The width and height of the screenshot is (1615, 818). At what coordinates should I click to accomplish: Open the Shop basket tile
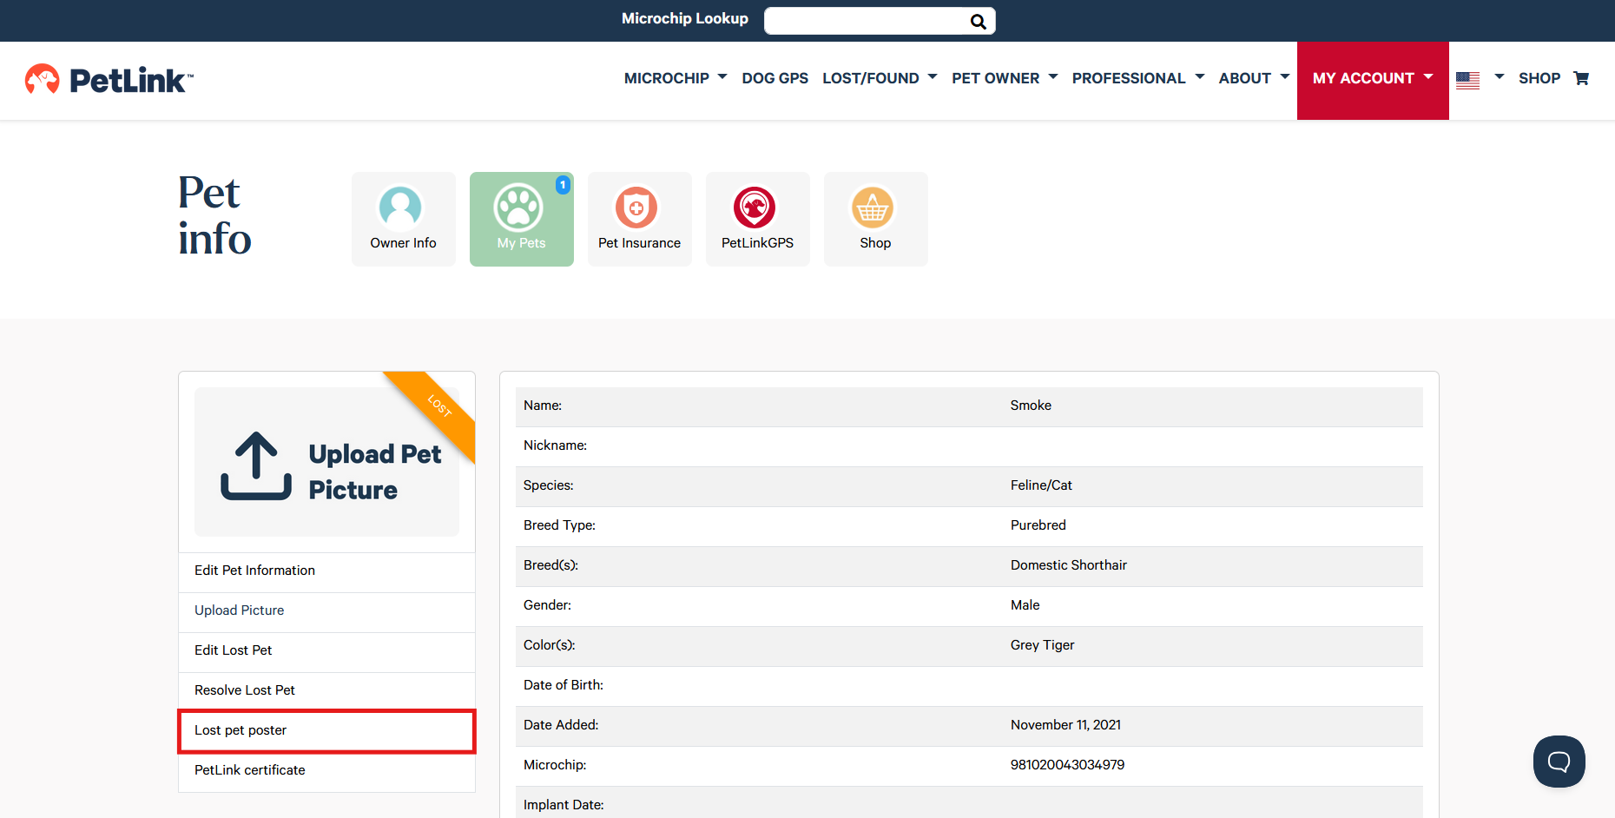click(876, 219)
